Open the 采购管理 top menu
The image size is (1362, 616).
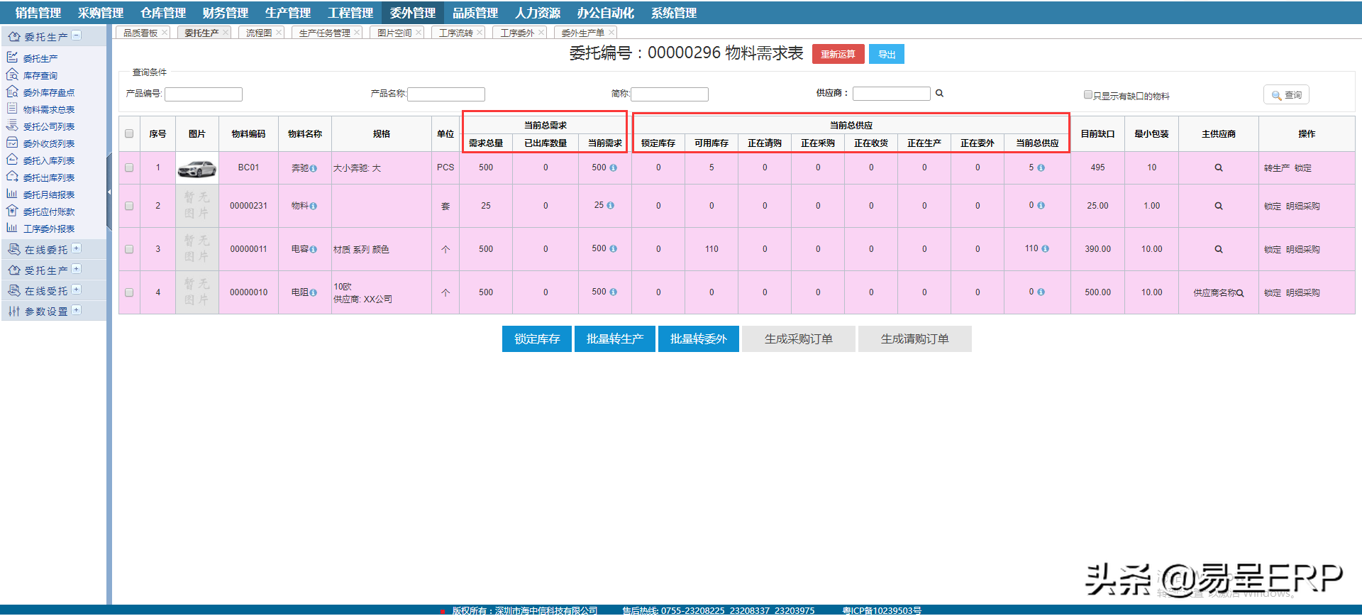pyautogui.click(x=100, y=13)
